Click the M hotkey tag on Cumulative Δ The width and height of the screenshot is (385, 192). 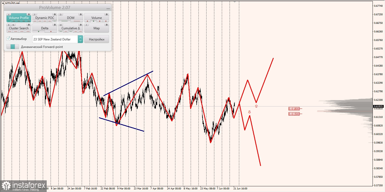[x=61, y=25]
